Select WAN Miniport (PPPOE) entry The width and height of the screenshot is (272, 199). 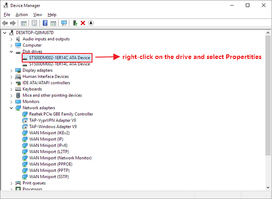(x=54, y=164)
